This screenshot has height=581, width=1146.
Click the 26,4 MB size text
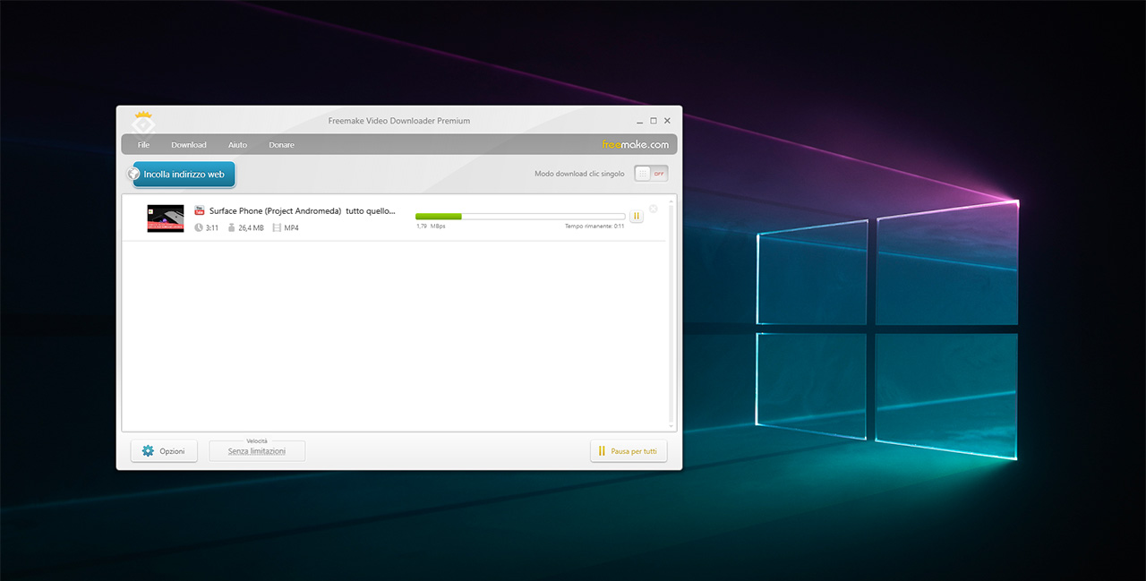251,228
